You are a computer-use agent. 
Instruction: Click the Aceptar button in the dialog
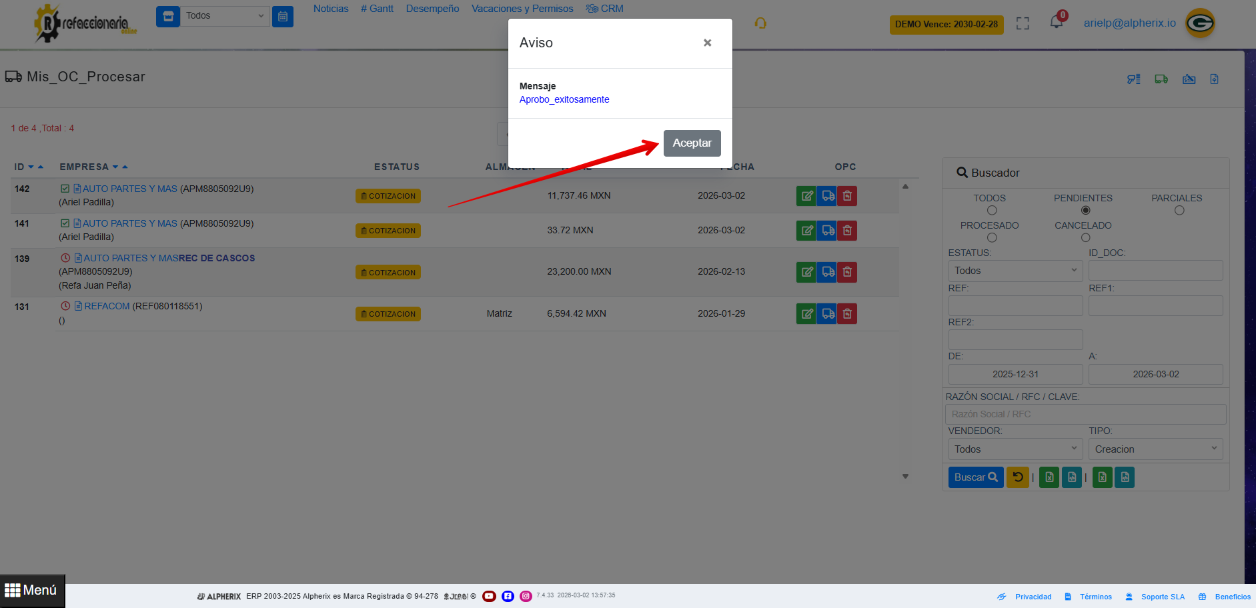pos(692,143)
